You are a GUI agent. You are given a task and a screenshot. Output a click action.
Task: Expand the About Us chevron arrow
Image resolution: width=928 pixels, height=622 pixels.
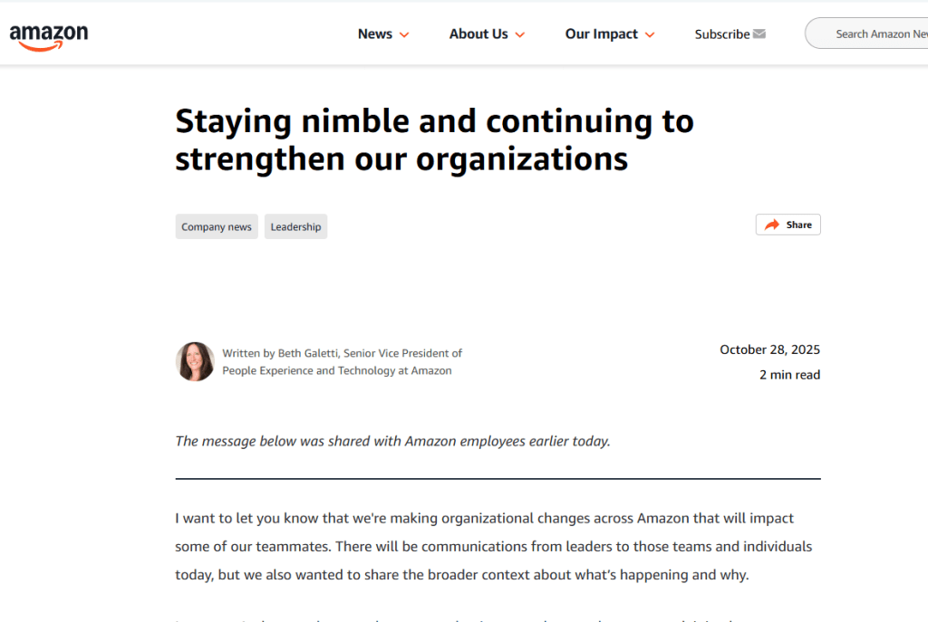520,35
